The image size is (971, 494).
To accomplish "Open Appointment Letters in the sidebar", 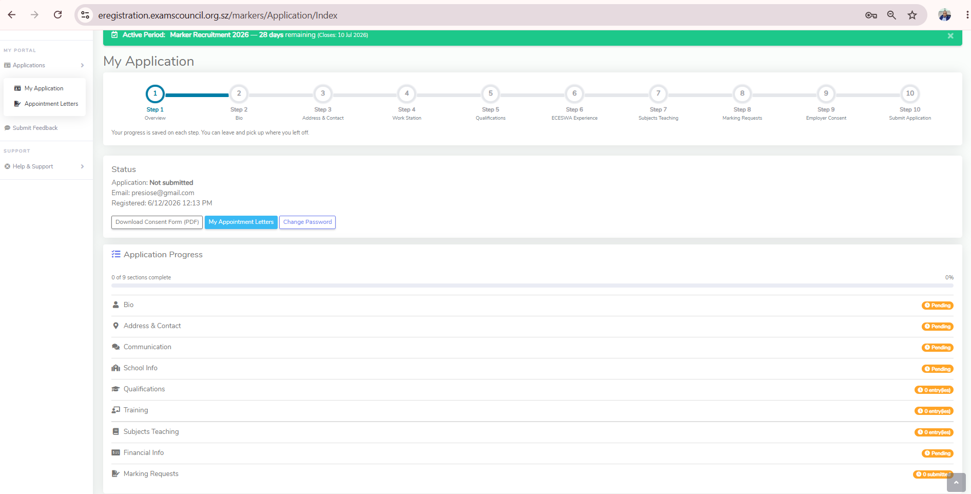I will pyautogui.click(x=46, y=104).
